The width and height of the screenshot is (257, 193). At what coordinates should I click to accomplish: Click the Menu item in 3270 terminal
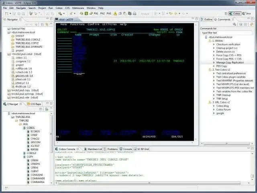63,24
